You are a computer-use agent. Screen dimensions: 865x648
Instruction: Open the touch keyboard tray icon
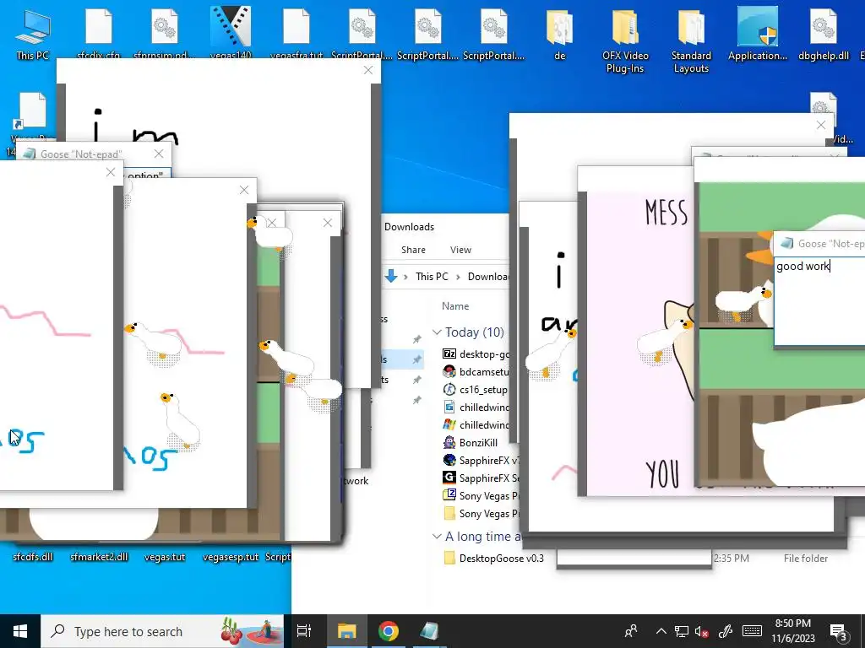[752, 631]
